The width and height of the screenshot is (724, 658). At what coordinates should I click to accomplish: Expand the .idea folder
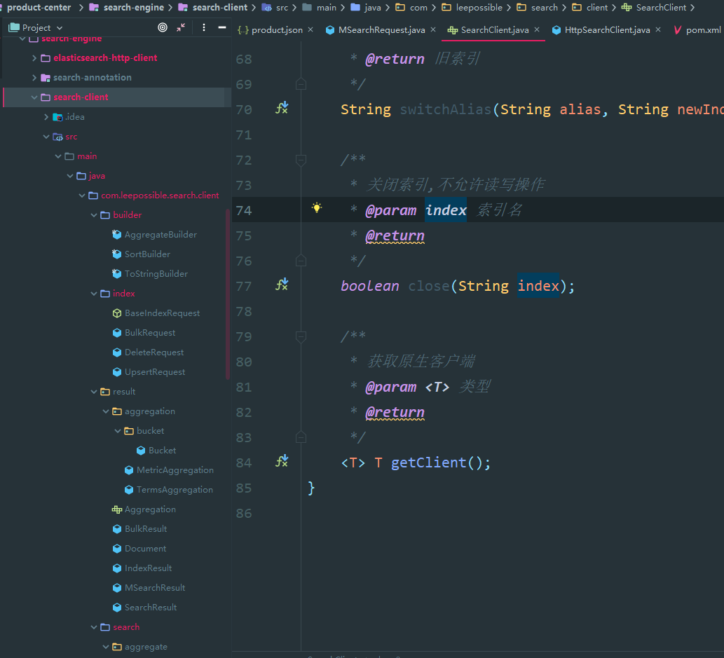point(46,117)
